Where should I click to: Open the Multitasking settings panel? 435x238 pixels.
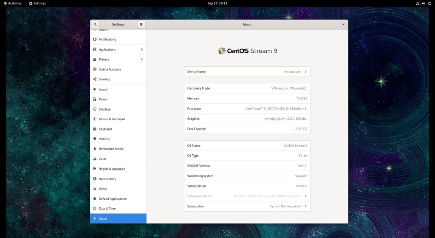(118, 40)
